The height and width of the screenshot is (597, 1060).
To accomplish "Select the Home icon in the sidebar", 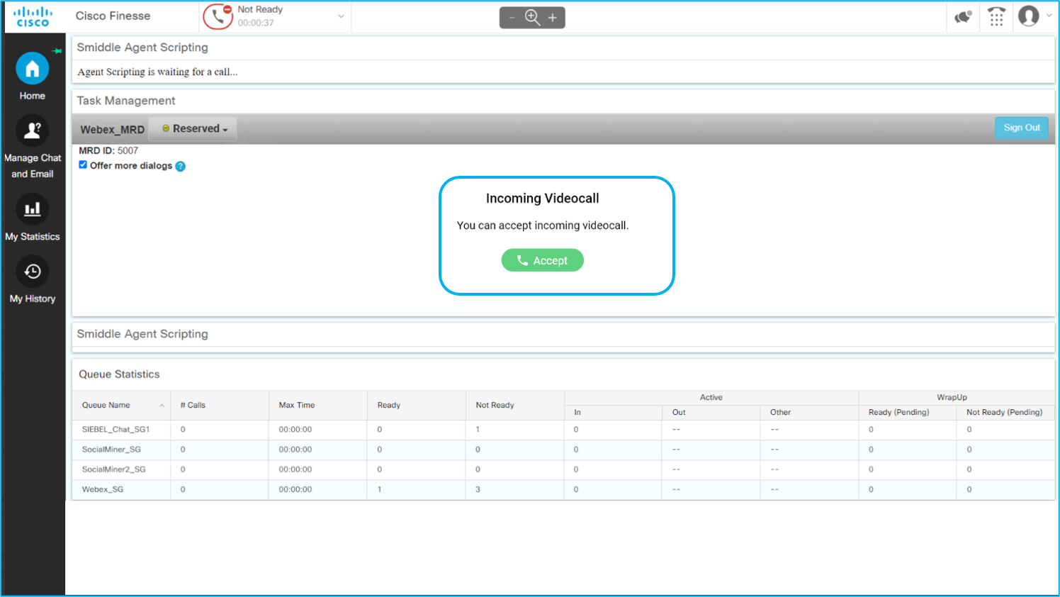I will 32,68.
